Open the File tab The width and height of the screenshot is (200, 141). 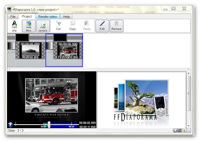click(13, 17)
